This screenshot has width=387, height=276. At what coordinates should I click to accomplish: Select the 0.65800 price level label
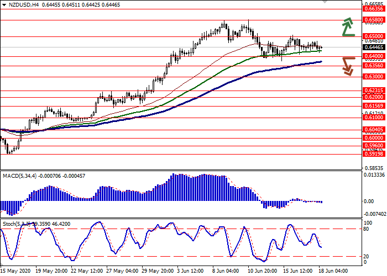(374, 19)
